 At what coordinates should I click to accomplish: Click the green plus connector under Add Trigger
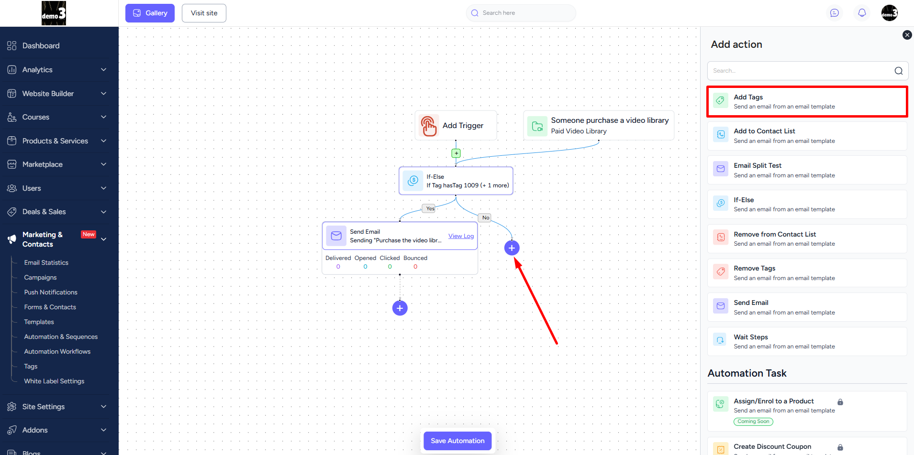tap(456, 153)
